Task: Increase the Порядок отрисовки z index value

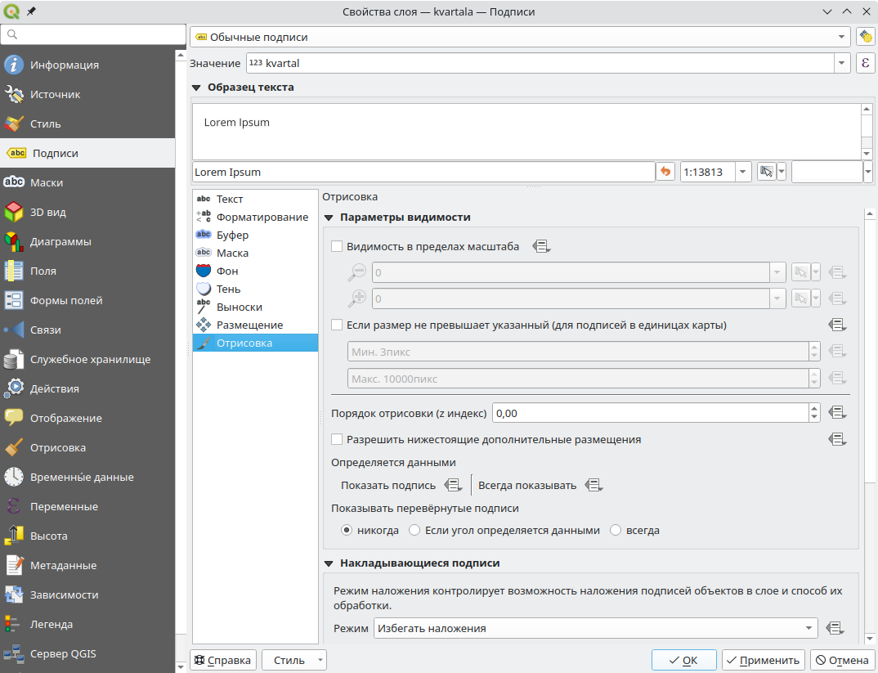Action: point(815,408)
